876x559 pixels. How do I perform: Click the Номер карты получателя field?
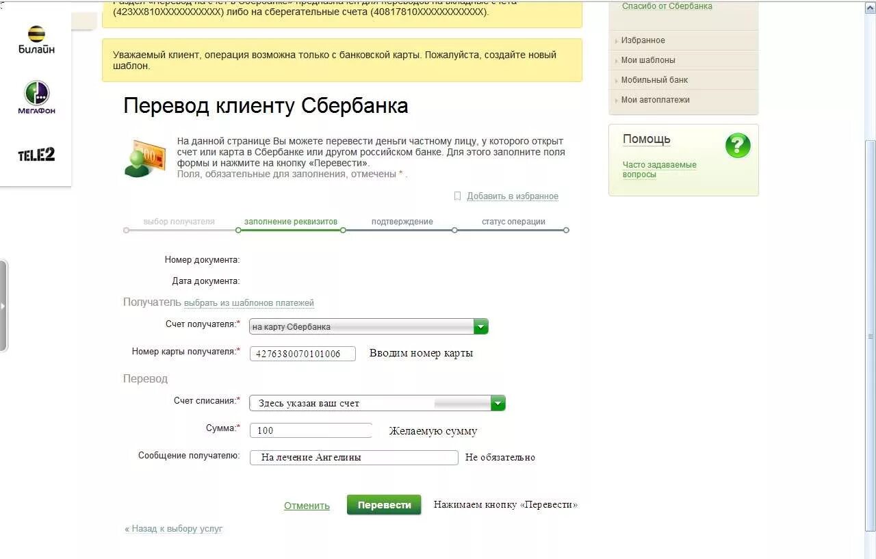[x=302, y=354]
